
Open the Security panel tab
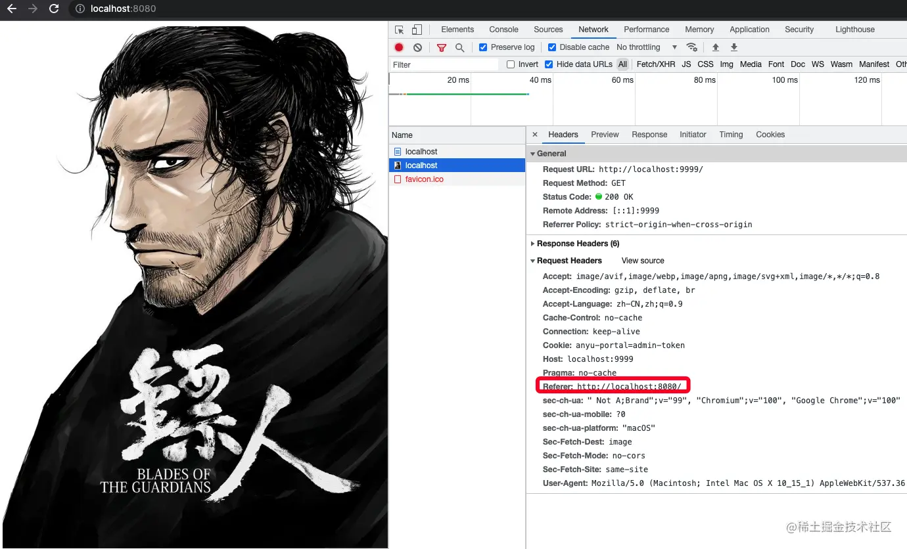[x=799, y=30]
